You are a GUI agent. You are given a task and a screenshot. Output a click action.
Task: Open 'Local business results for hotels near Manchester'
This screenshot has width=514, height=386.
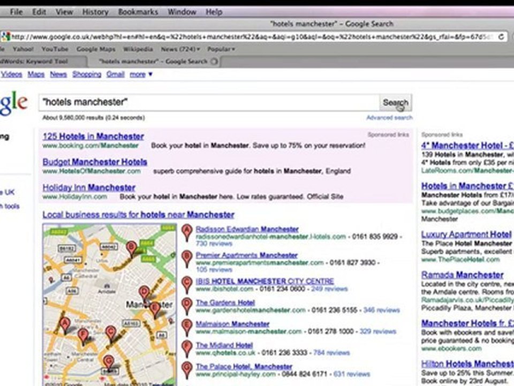139,215
